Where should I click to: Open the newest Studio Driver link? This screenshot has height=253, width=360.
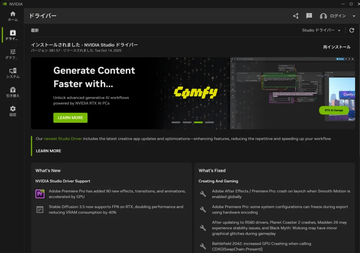tap(63, 139)
